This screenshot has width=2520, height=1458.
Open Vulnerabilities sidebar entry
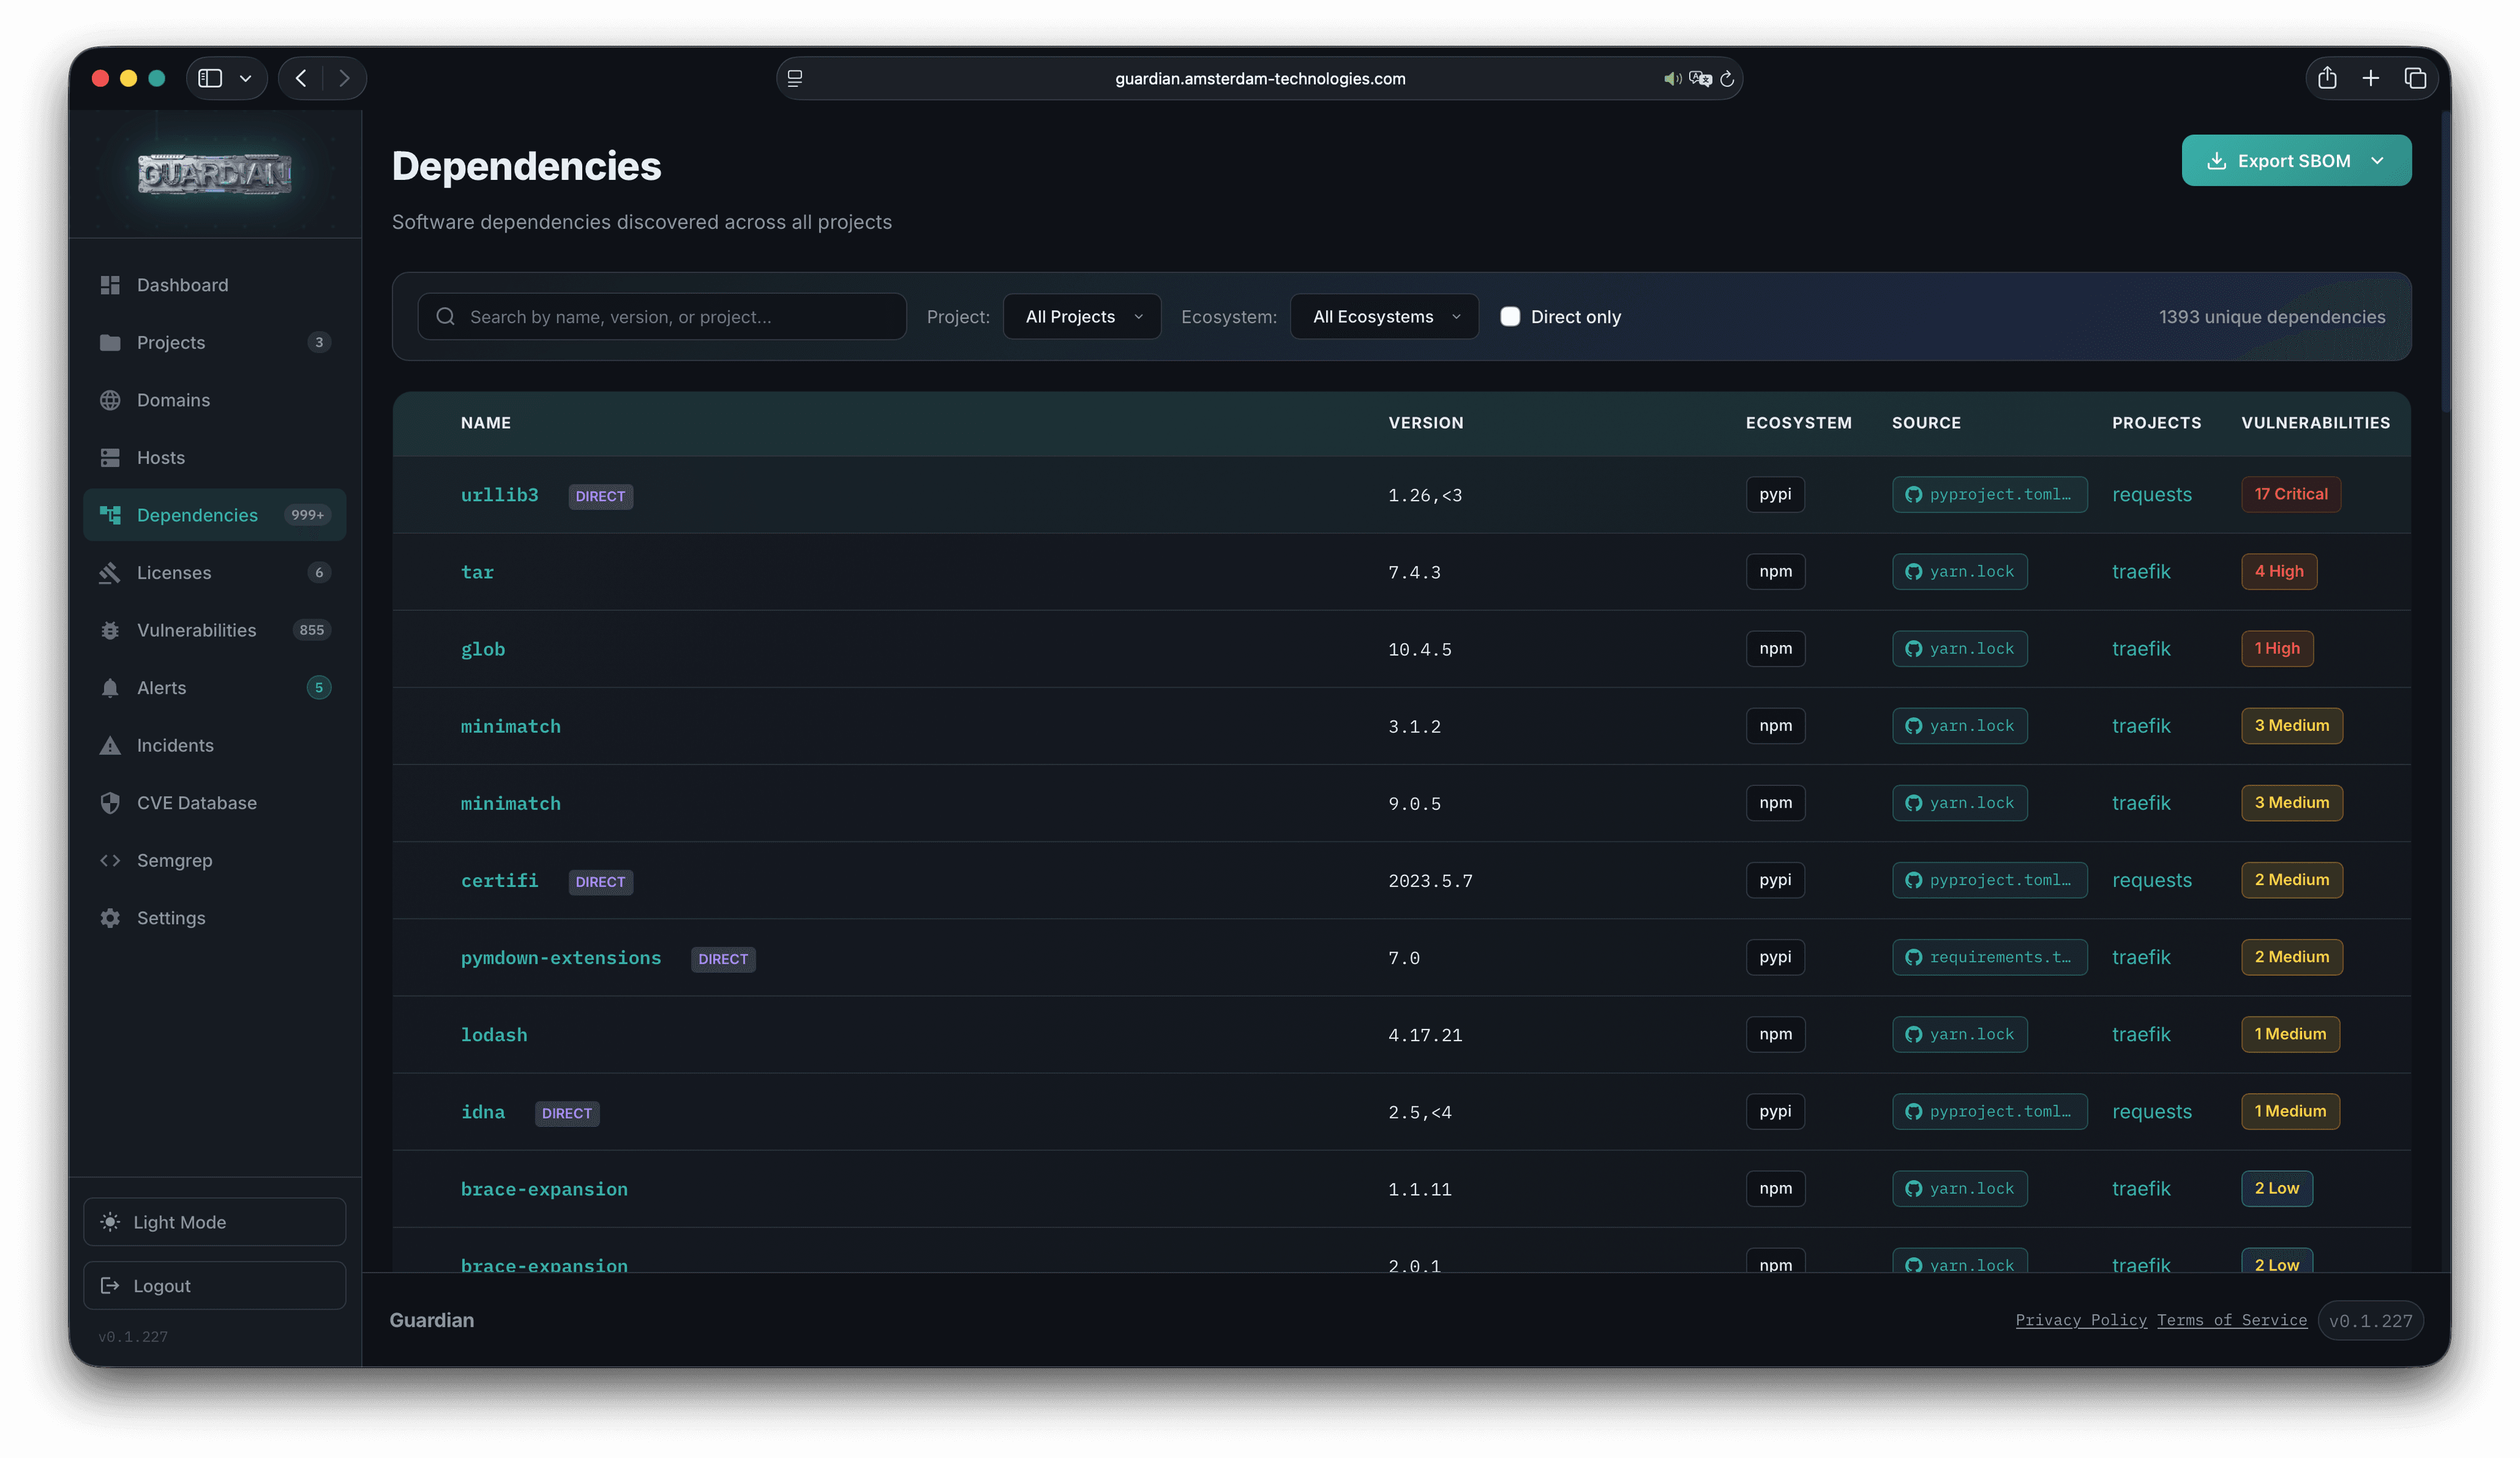(x=214, y=630)
